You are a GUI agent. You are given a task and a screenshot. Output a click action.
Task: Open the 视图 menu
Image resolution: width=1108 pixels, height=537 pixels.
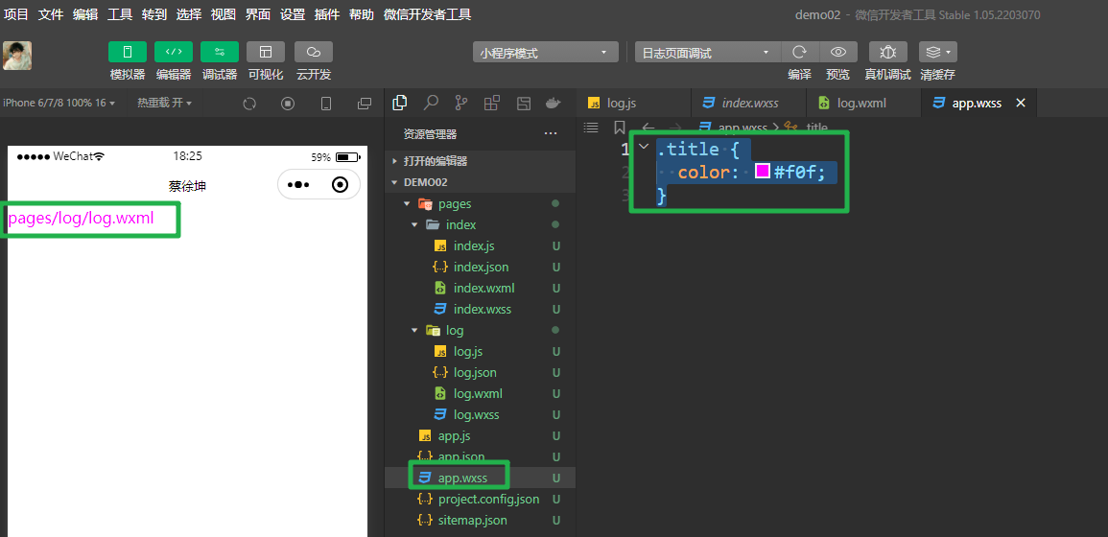point(224,14)
